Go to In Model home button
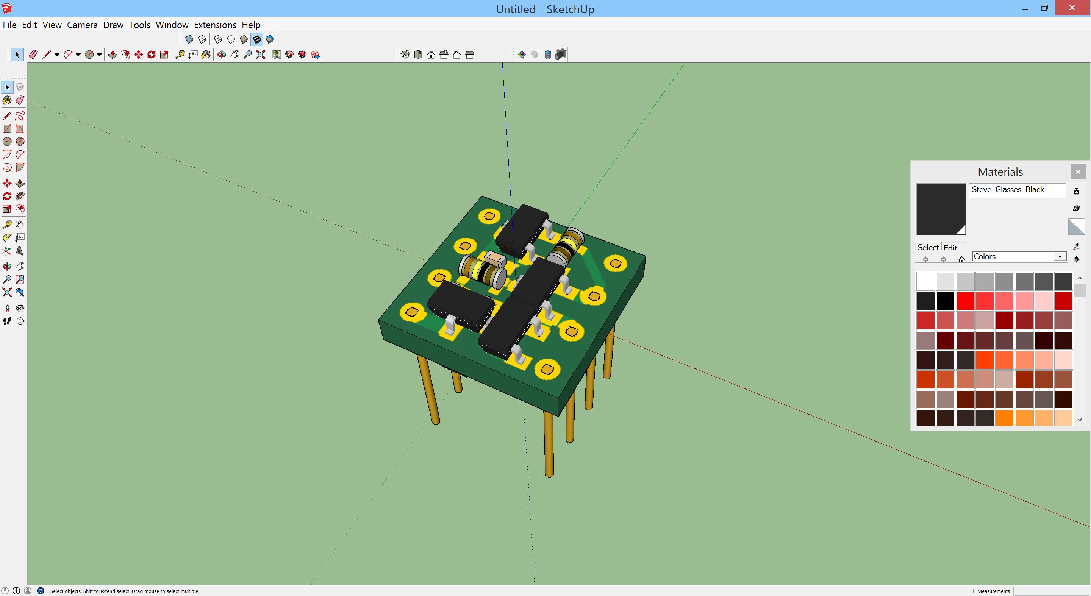The width and height of the screenshot is (1091, 596). 962,259
